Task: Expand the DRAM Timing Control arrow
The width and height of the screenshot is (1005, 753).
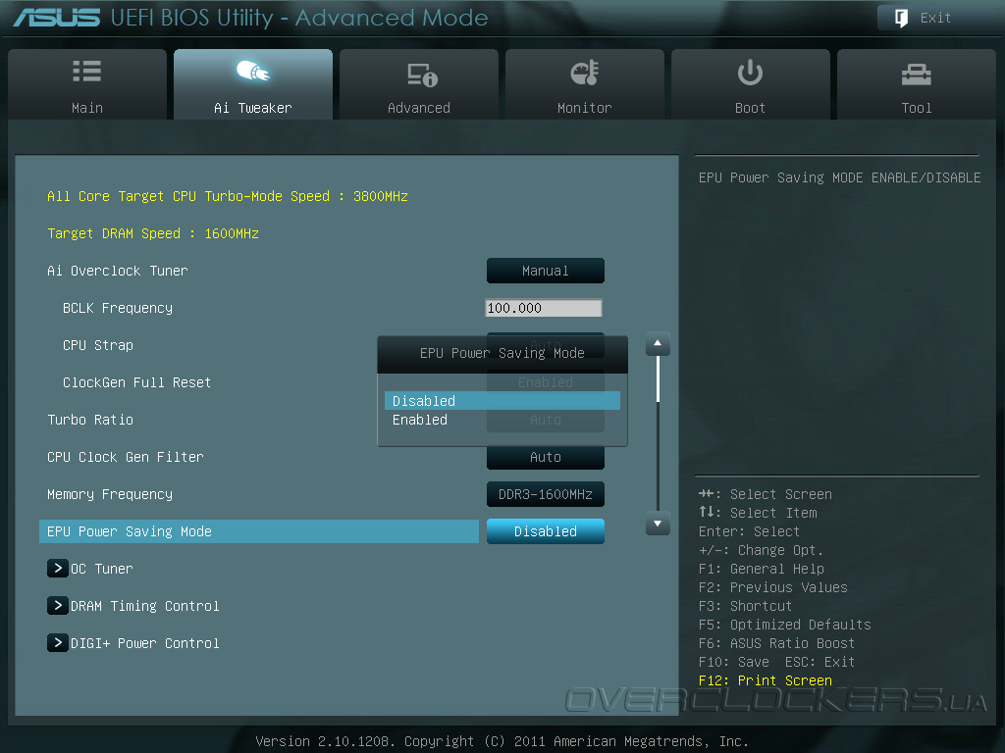Action: 58,606
